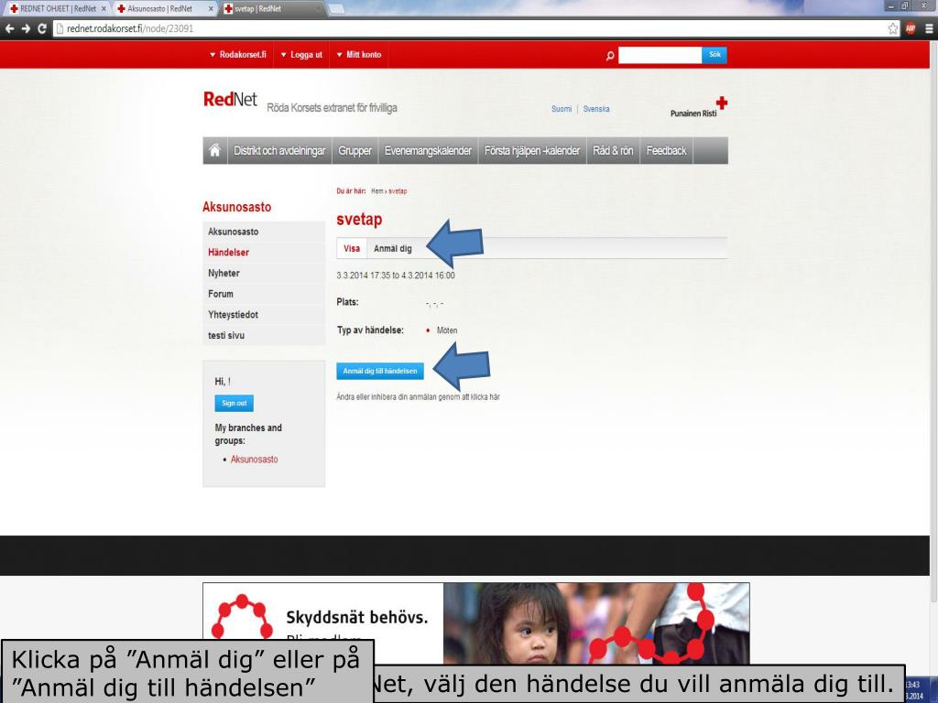Open Aksunosasto under My branches and groups
This screenshot has height=703, width=938.
(255, 460)
